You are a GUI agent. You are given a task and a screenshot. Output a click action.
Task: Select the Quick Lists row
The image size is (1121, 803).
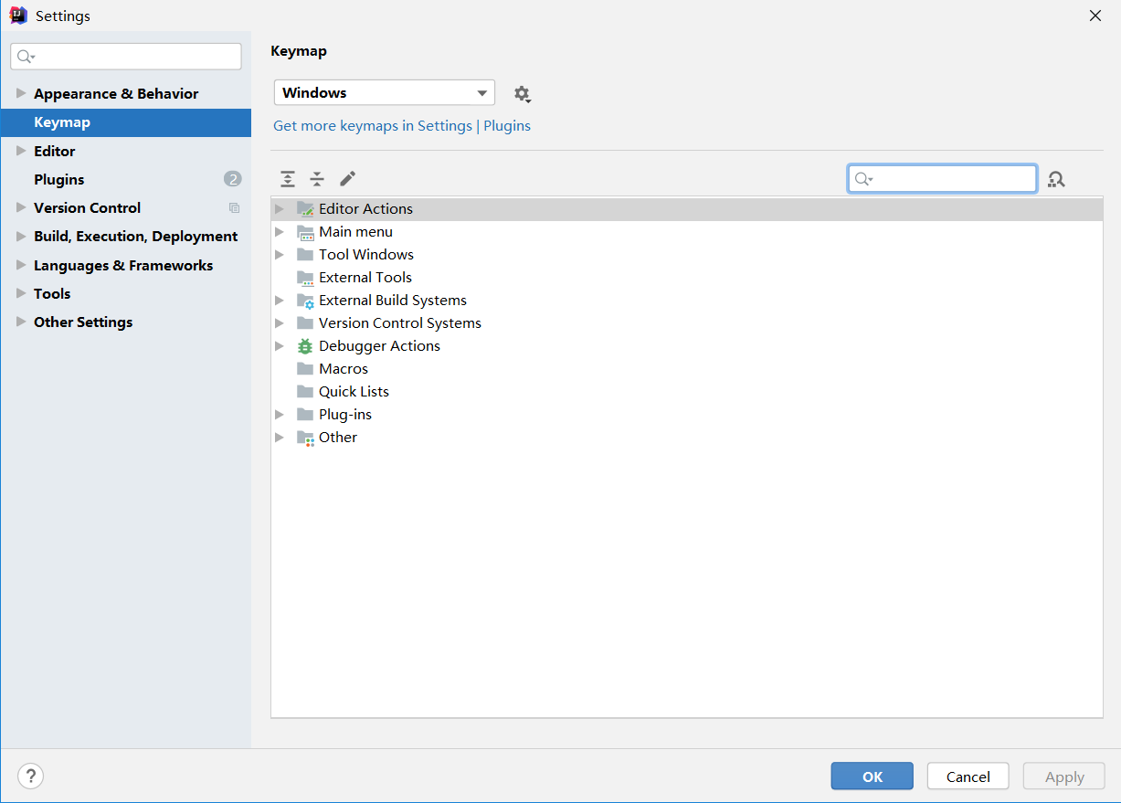687,391
